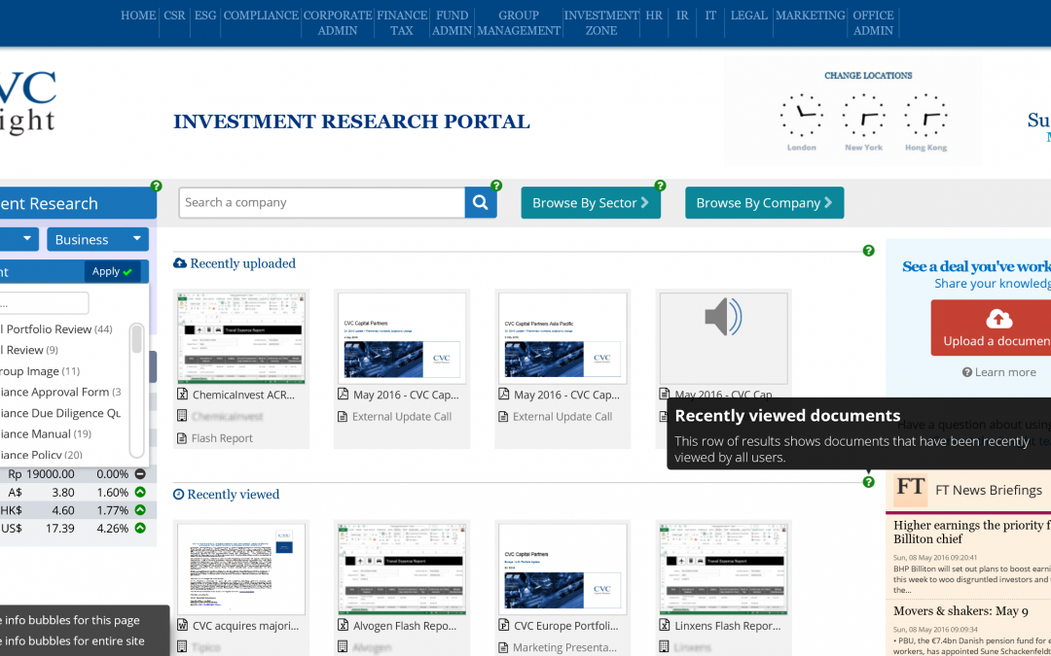This screenshot has height=656, width=1051.
Task: Click info bubbles for entire site option
Action: tap(72, 640)
